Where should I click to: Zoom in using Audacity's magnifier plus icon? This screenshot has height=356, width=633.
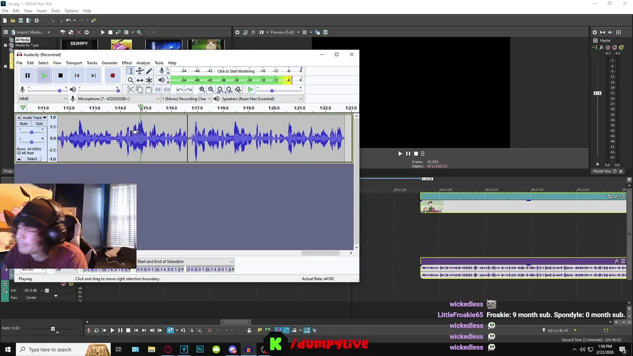click(x=202, y=89)
